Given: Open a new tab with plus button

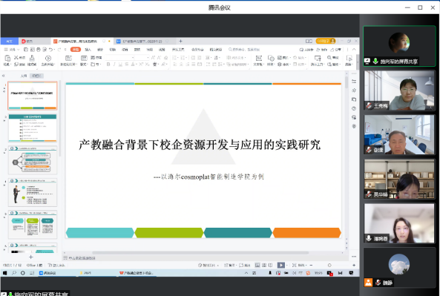Looking at the screenshot, I should click(x=181, y=42).
